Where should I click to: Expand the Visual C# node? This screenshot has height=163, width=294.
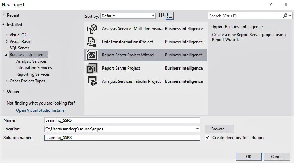pos(6,35)
